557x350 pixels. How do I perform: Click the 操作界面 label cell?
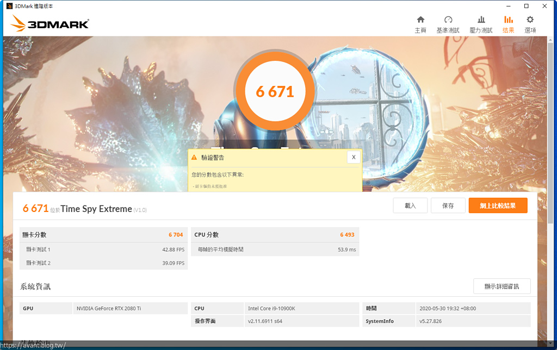pos(218,321)
